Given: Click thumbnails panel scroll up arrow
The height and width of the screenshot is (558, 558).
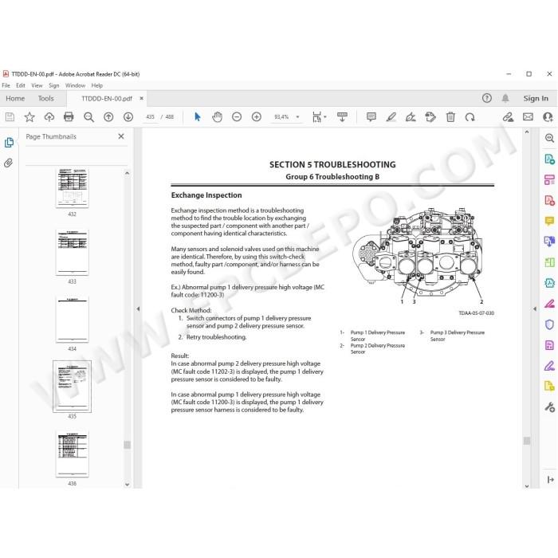Looking at the screenshot, I should (x=127, y=173).
